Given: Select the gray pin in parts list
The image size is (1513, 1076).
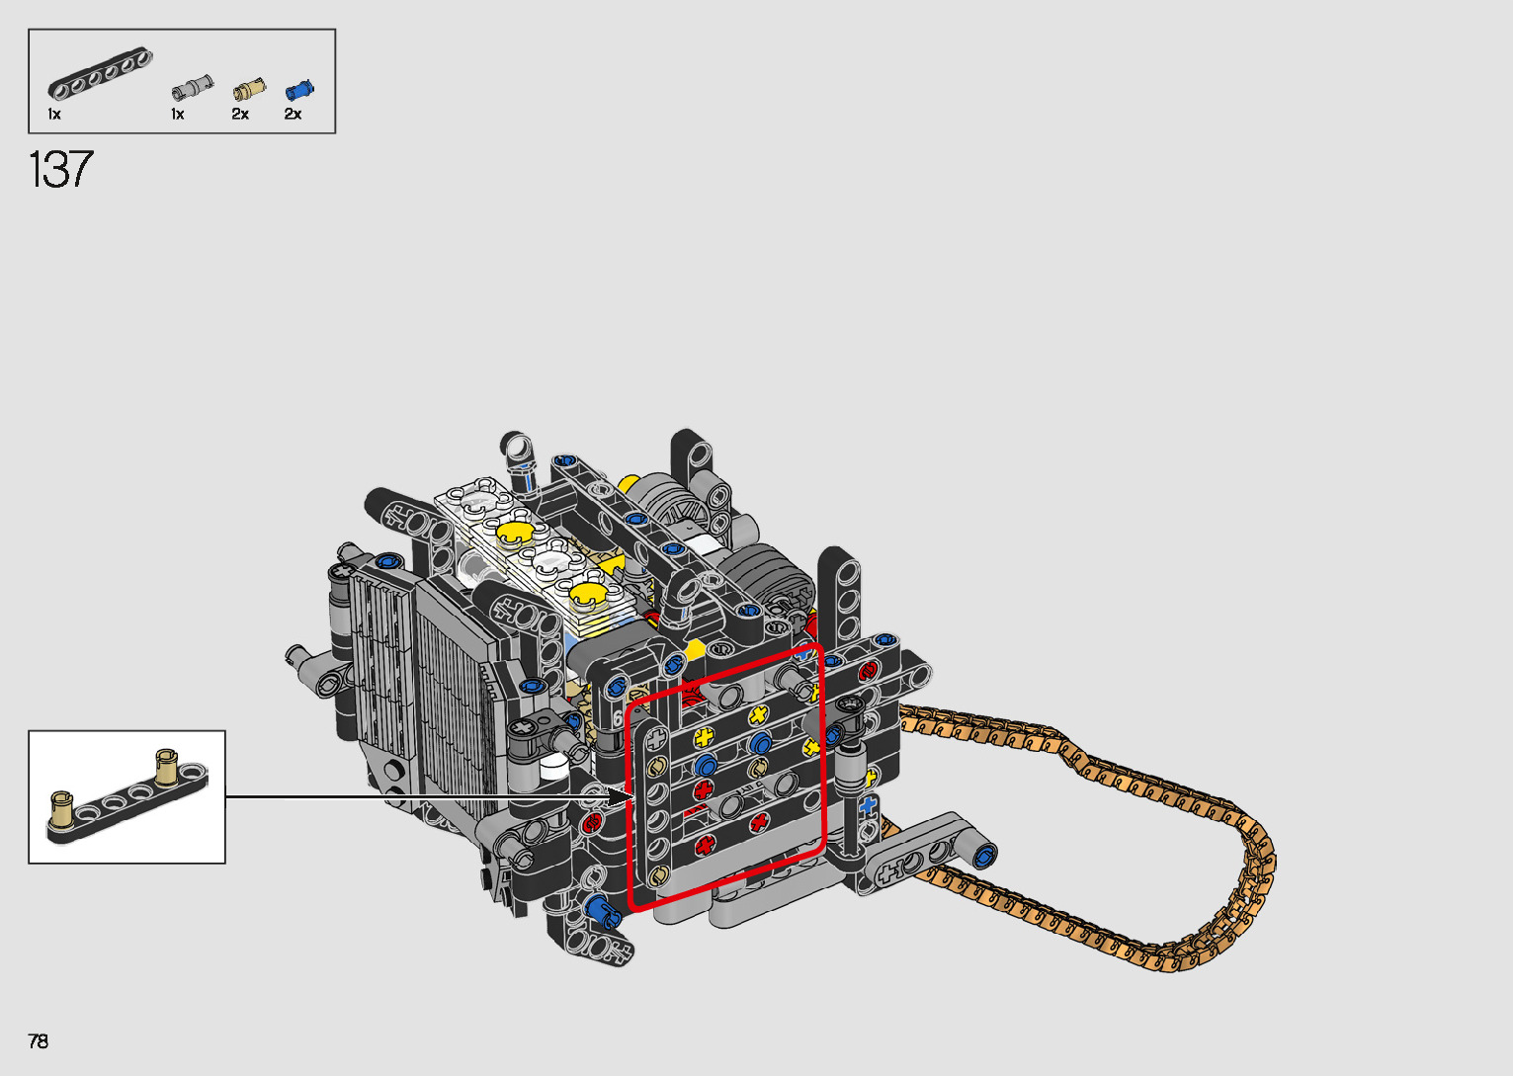Looking at the screenshot, I should pos(192,89).
